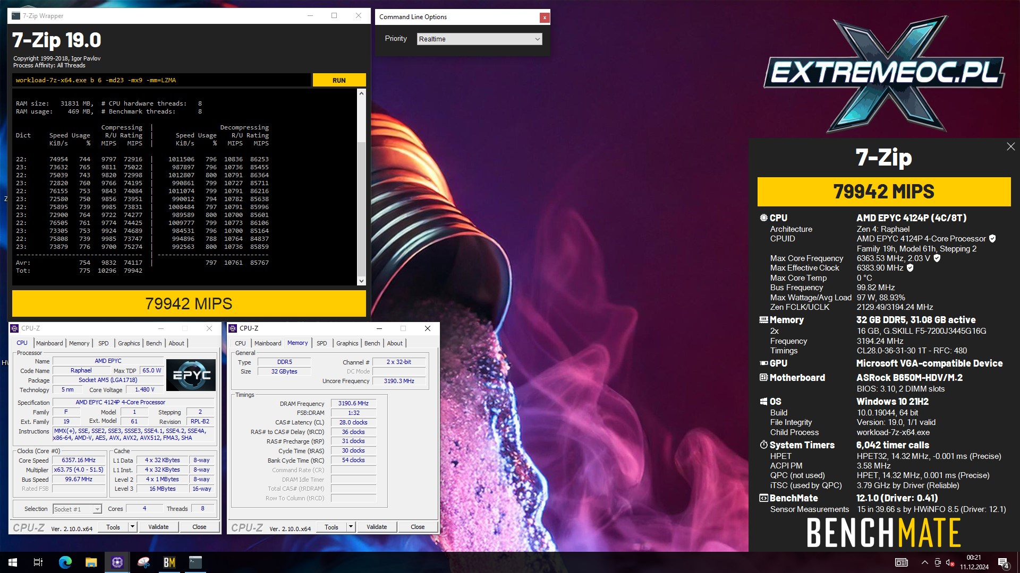Switch to CPU-Z taskbar icon
This screenshot has width=1020, height=573.
[117, 562]
